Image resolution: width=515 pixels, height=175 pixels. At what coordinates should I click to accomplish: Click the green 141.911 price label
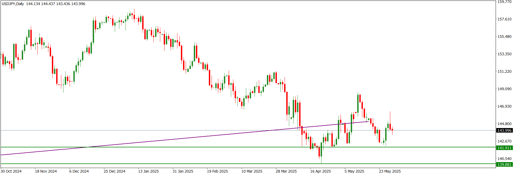coord(504,148)
